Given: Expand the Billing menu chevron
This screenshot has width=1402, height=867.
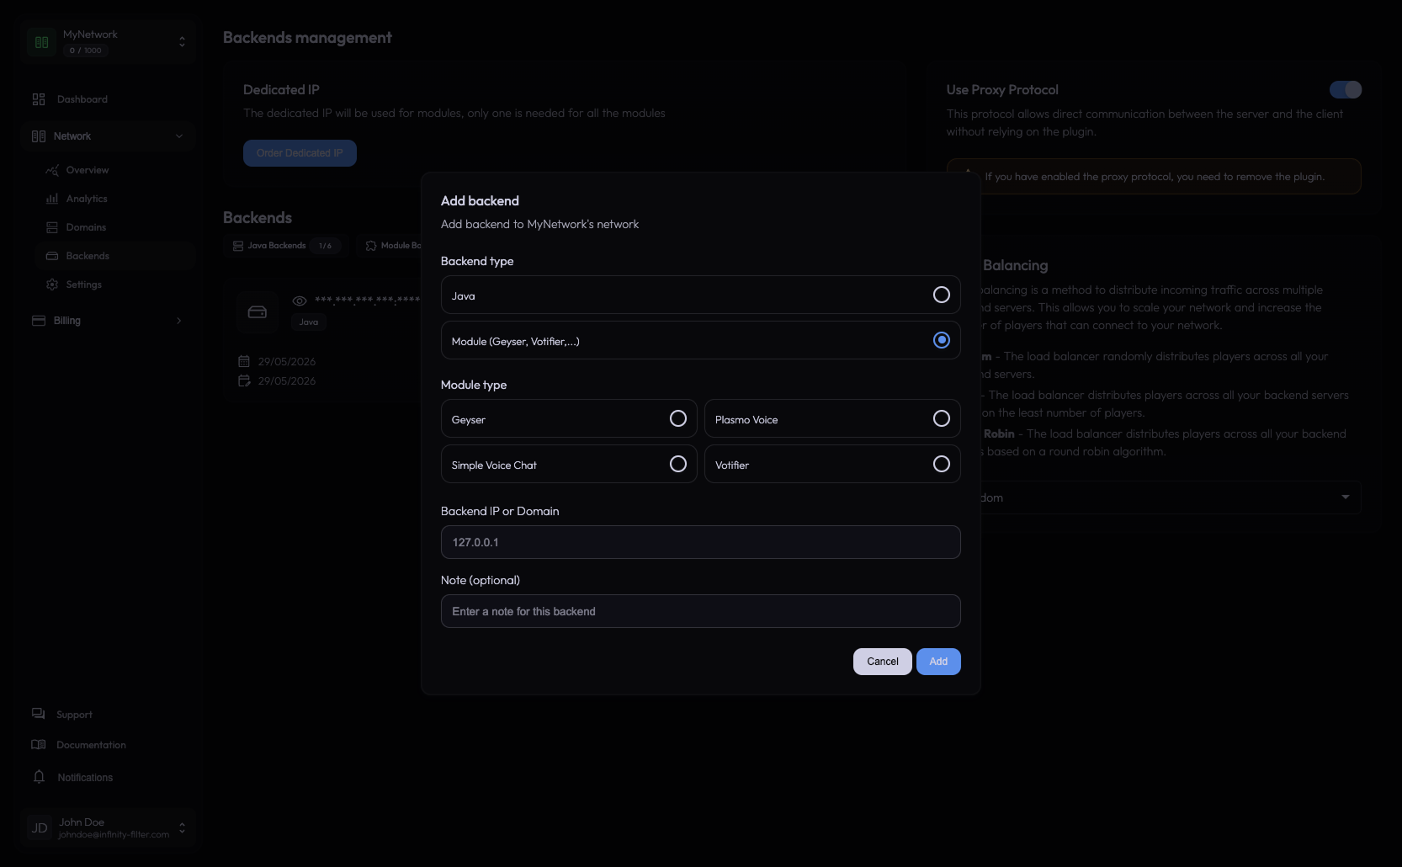Looking at the screenshot, I should (x=179, y=321).
